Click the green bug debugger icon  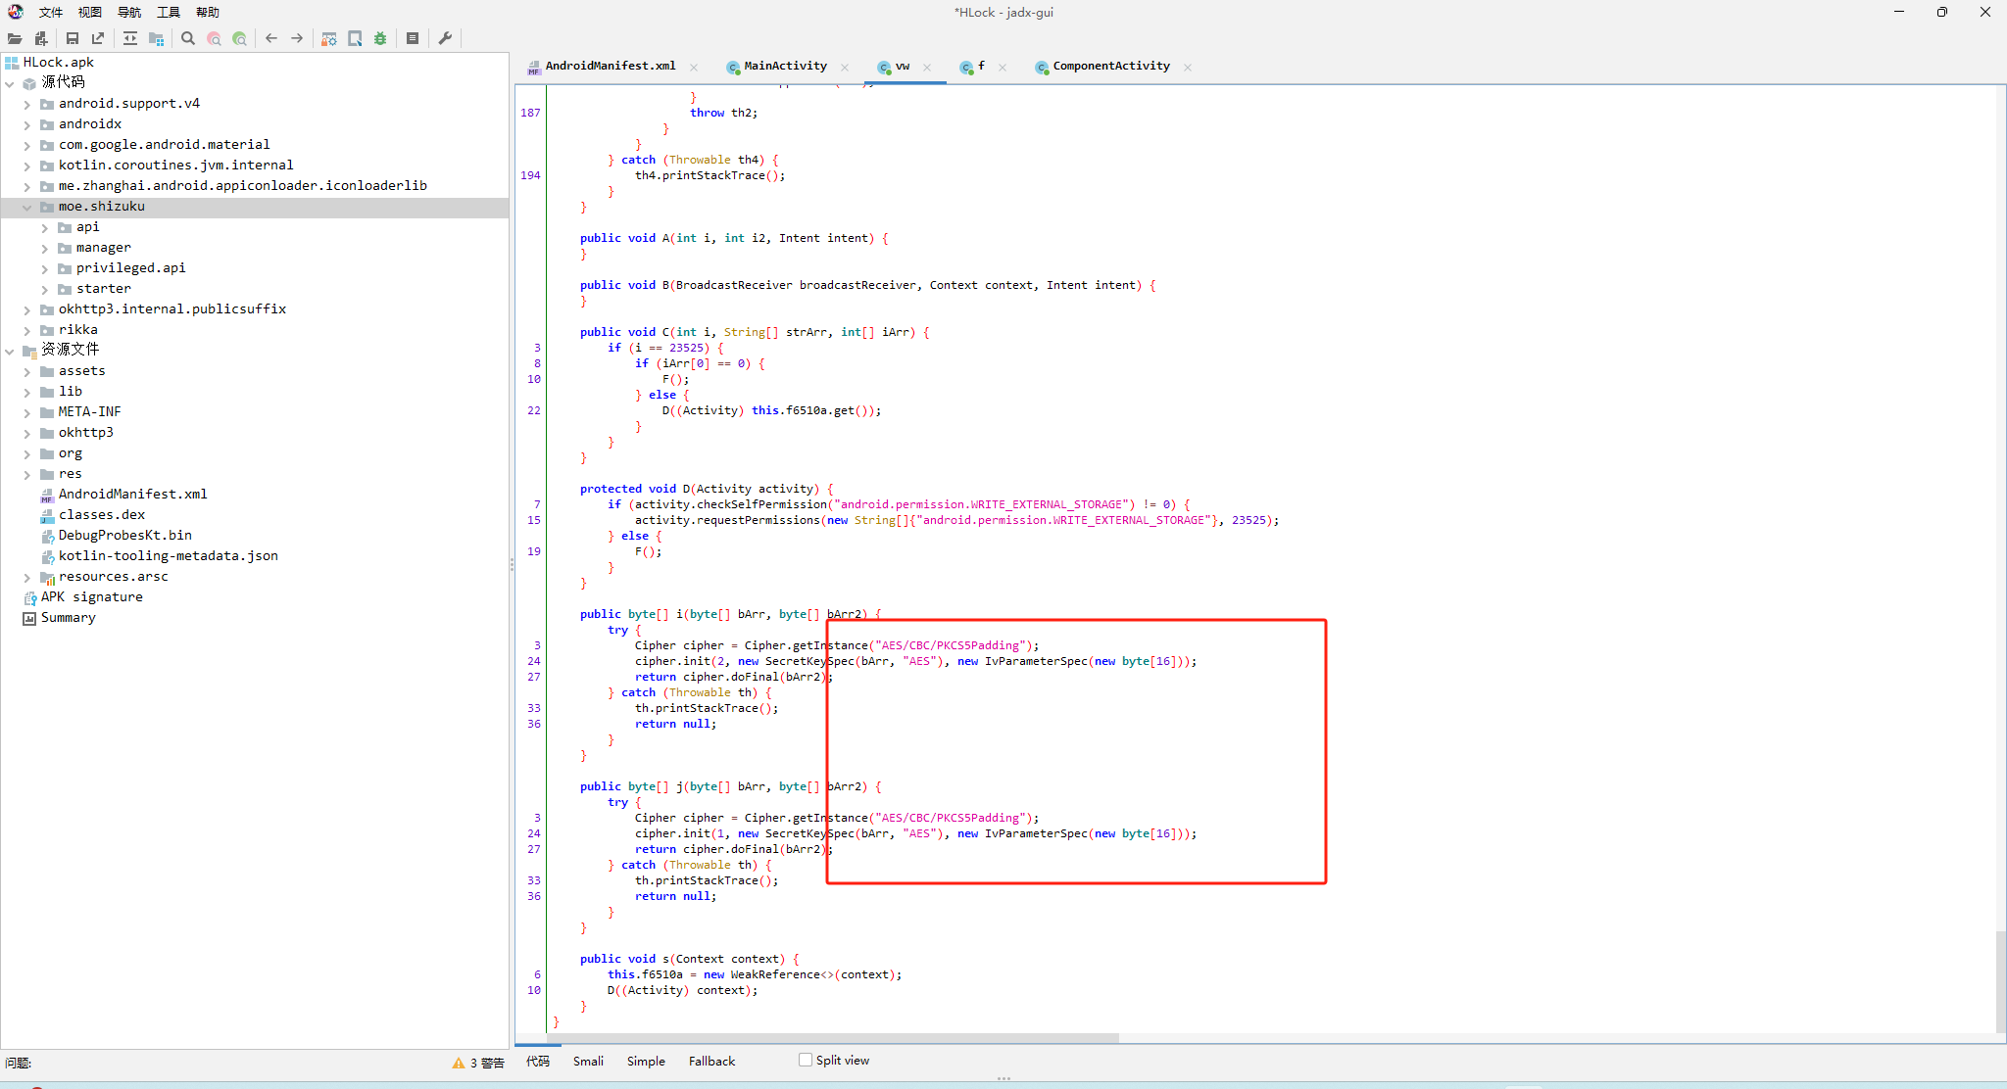[380, 38]
